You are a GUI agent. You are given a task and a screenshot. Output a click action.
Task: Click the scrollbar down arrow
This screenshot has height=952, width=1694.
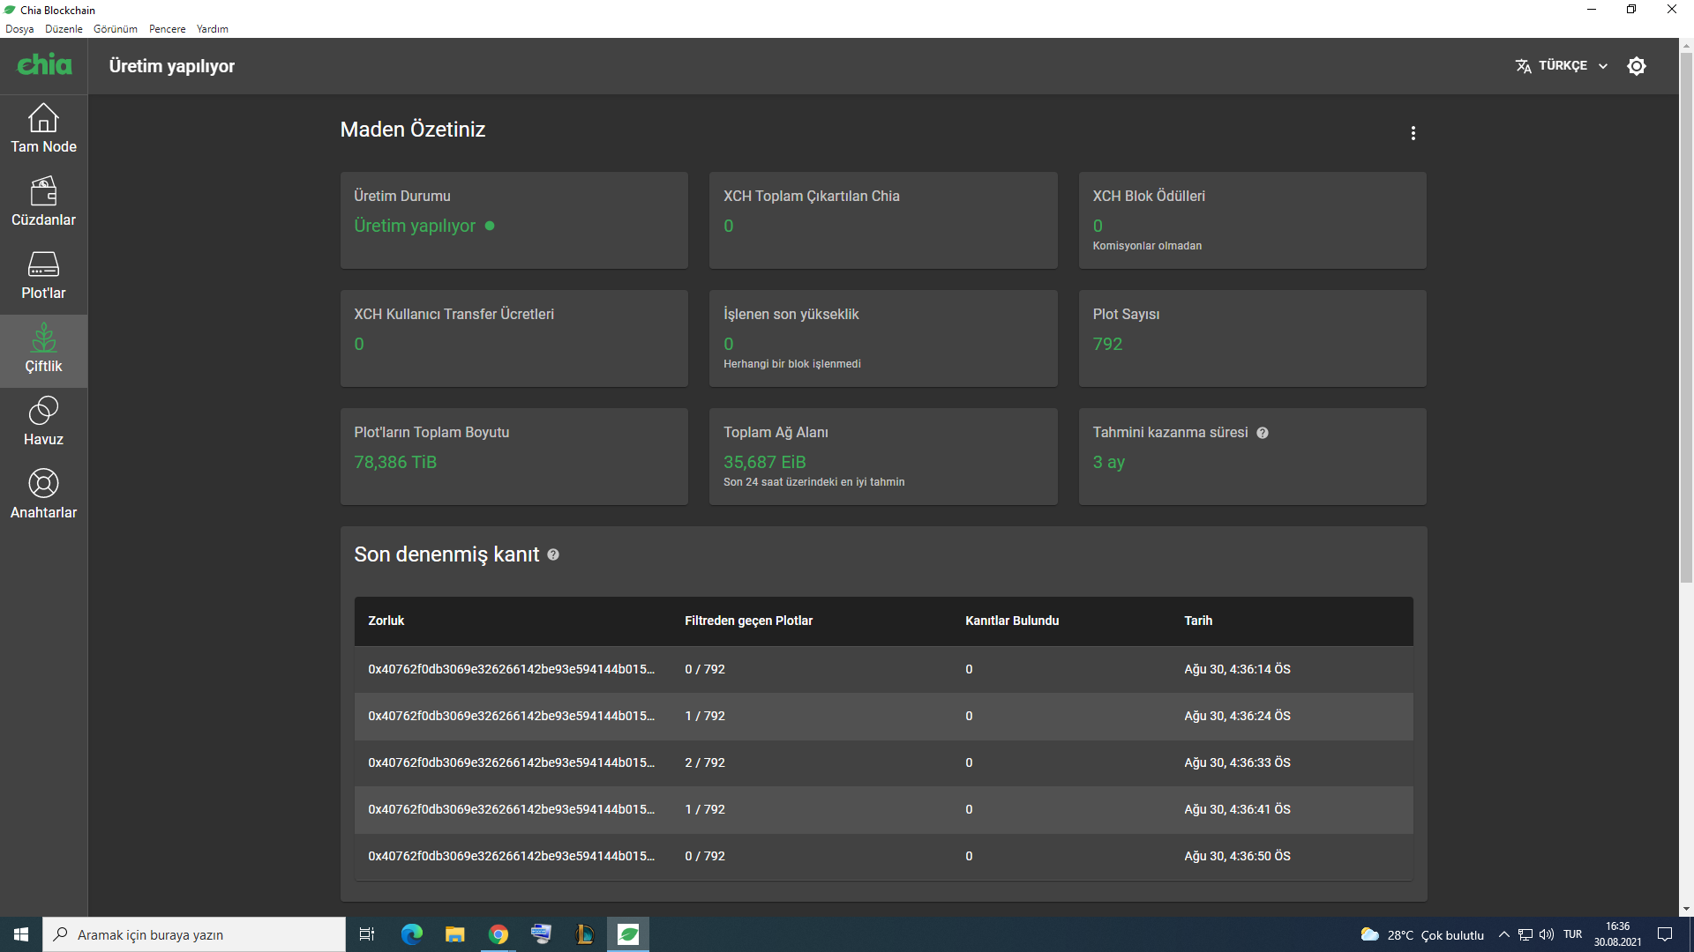[x=1686, y=909]
